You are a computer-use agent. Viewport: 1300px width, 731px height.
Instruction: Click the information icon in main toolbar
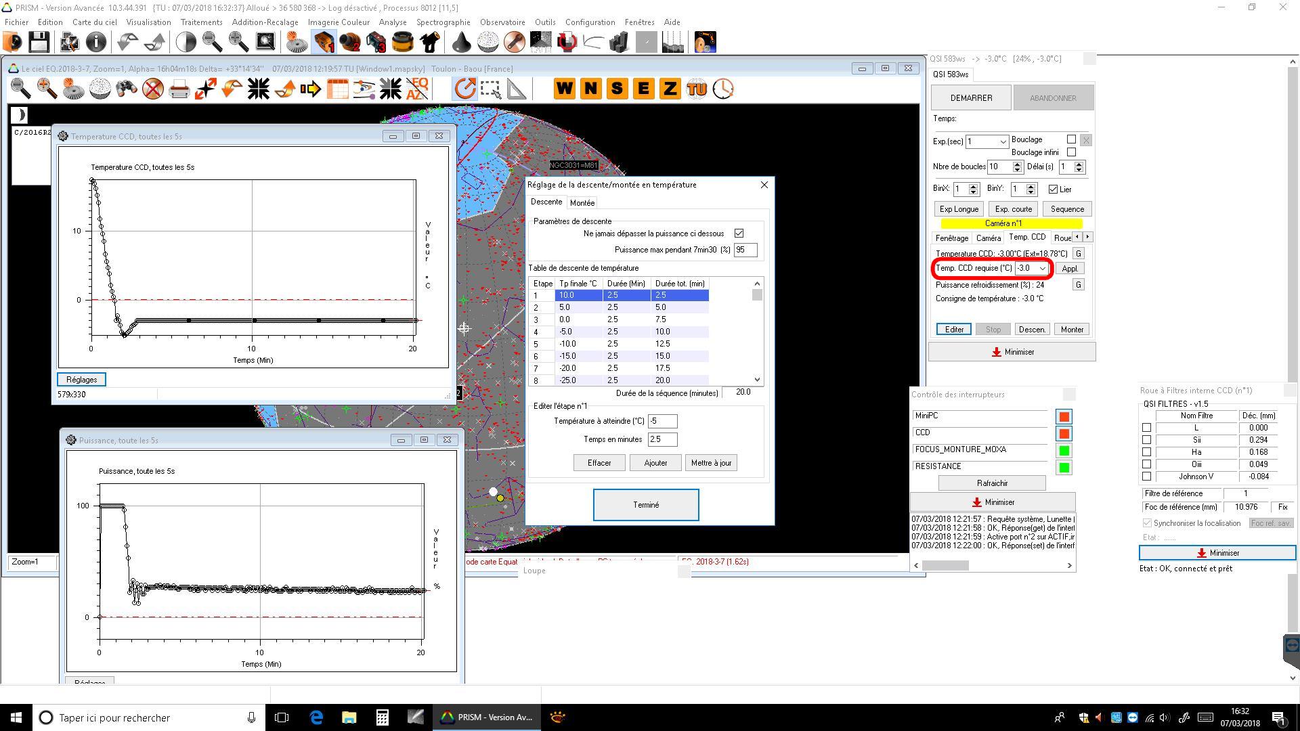96,42
